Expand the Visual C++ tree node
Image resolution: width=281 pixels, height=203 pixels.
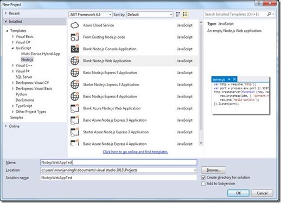(13, 66)
